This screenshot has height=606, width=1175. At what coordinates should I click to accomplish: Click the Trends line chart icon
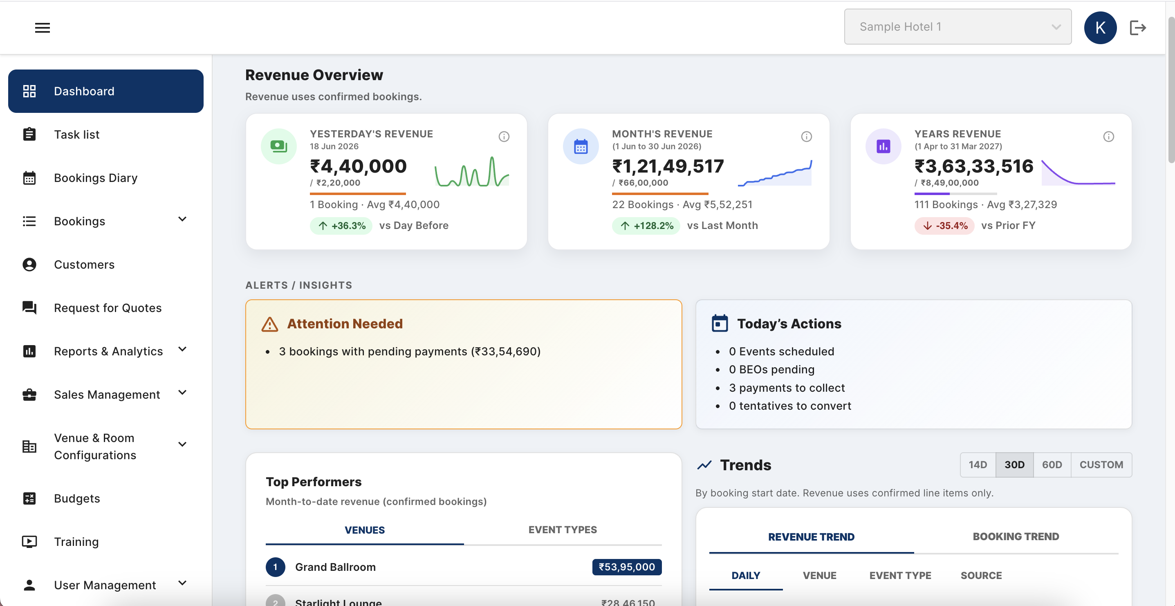point(704,465)
